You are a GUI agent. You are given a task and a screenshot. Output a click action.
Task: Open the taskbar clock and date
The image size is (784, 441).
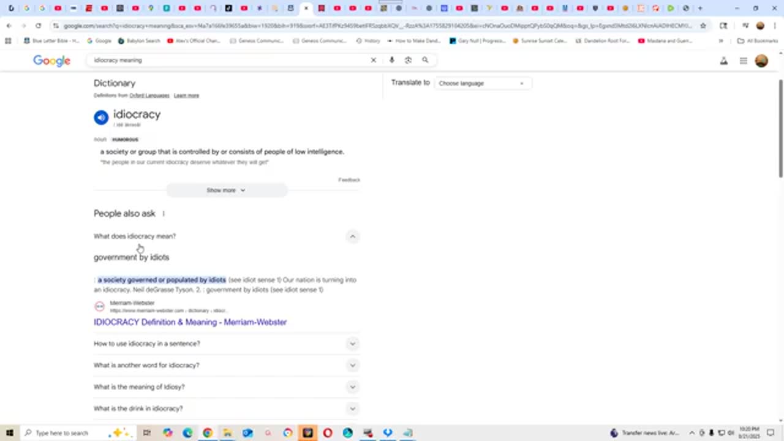[x=750, y=432]
